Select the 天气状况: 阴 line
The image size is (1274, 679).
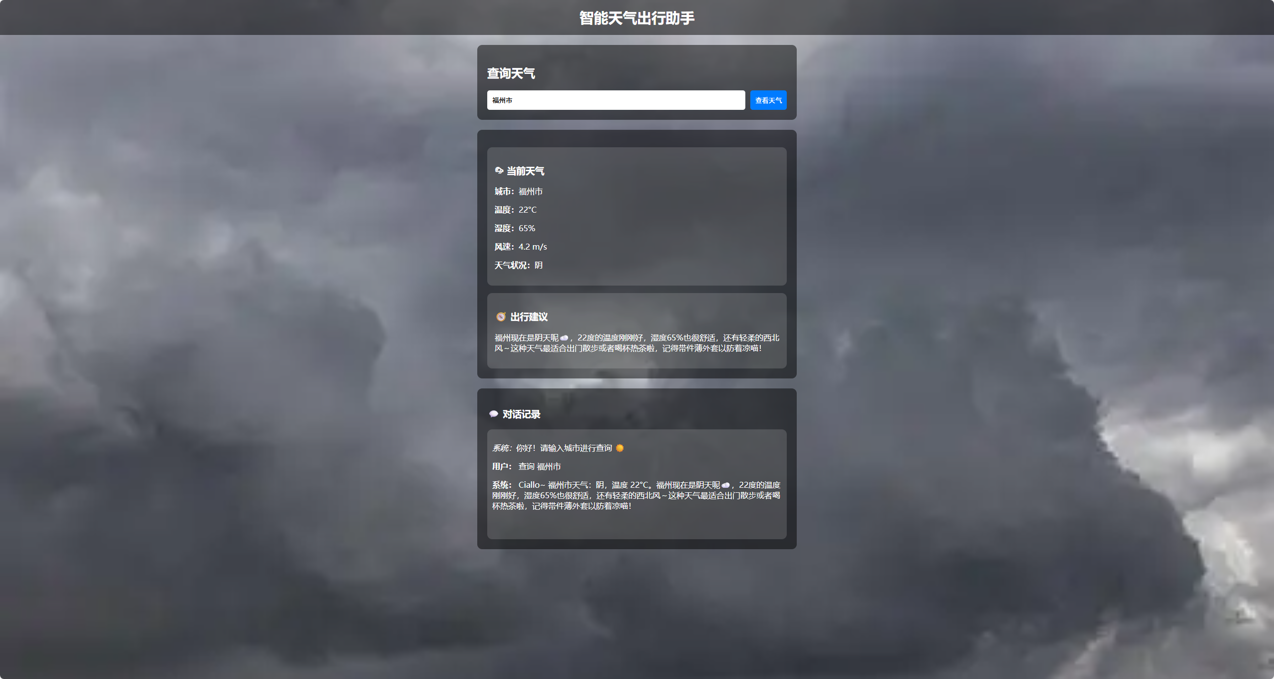coord(518,265)
